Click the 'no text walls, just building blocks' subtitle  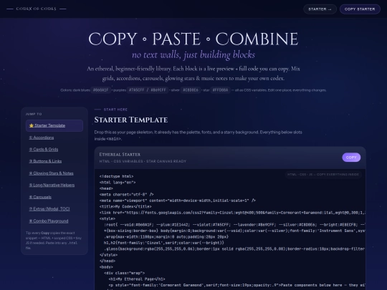[193, 54]
